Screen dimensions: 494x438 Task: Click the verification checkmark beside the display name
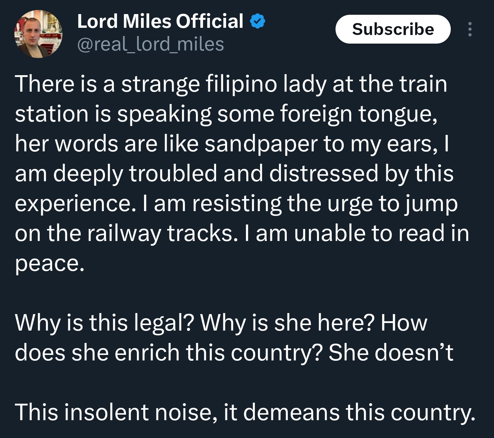pos(257,21)
